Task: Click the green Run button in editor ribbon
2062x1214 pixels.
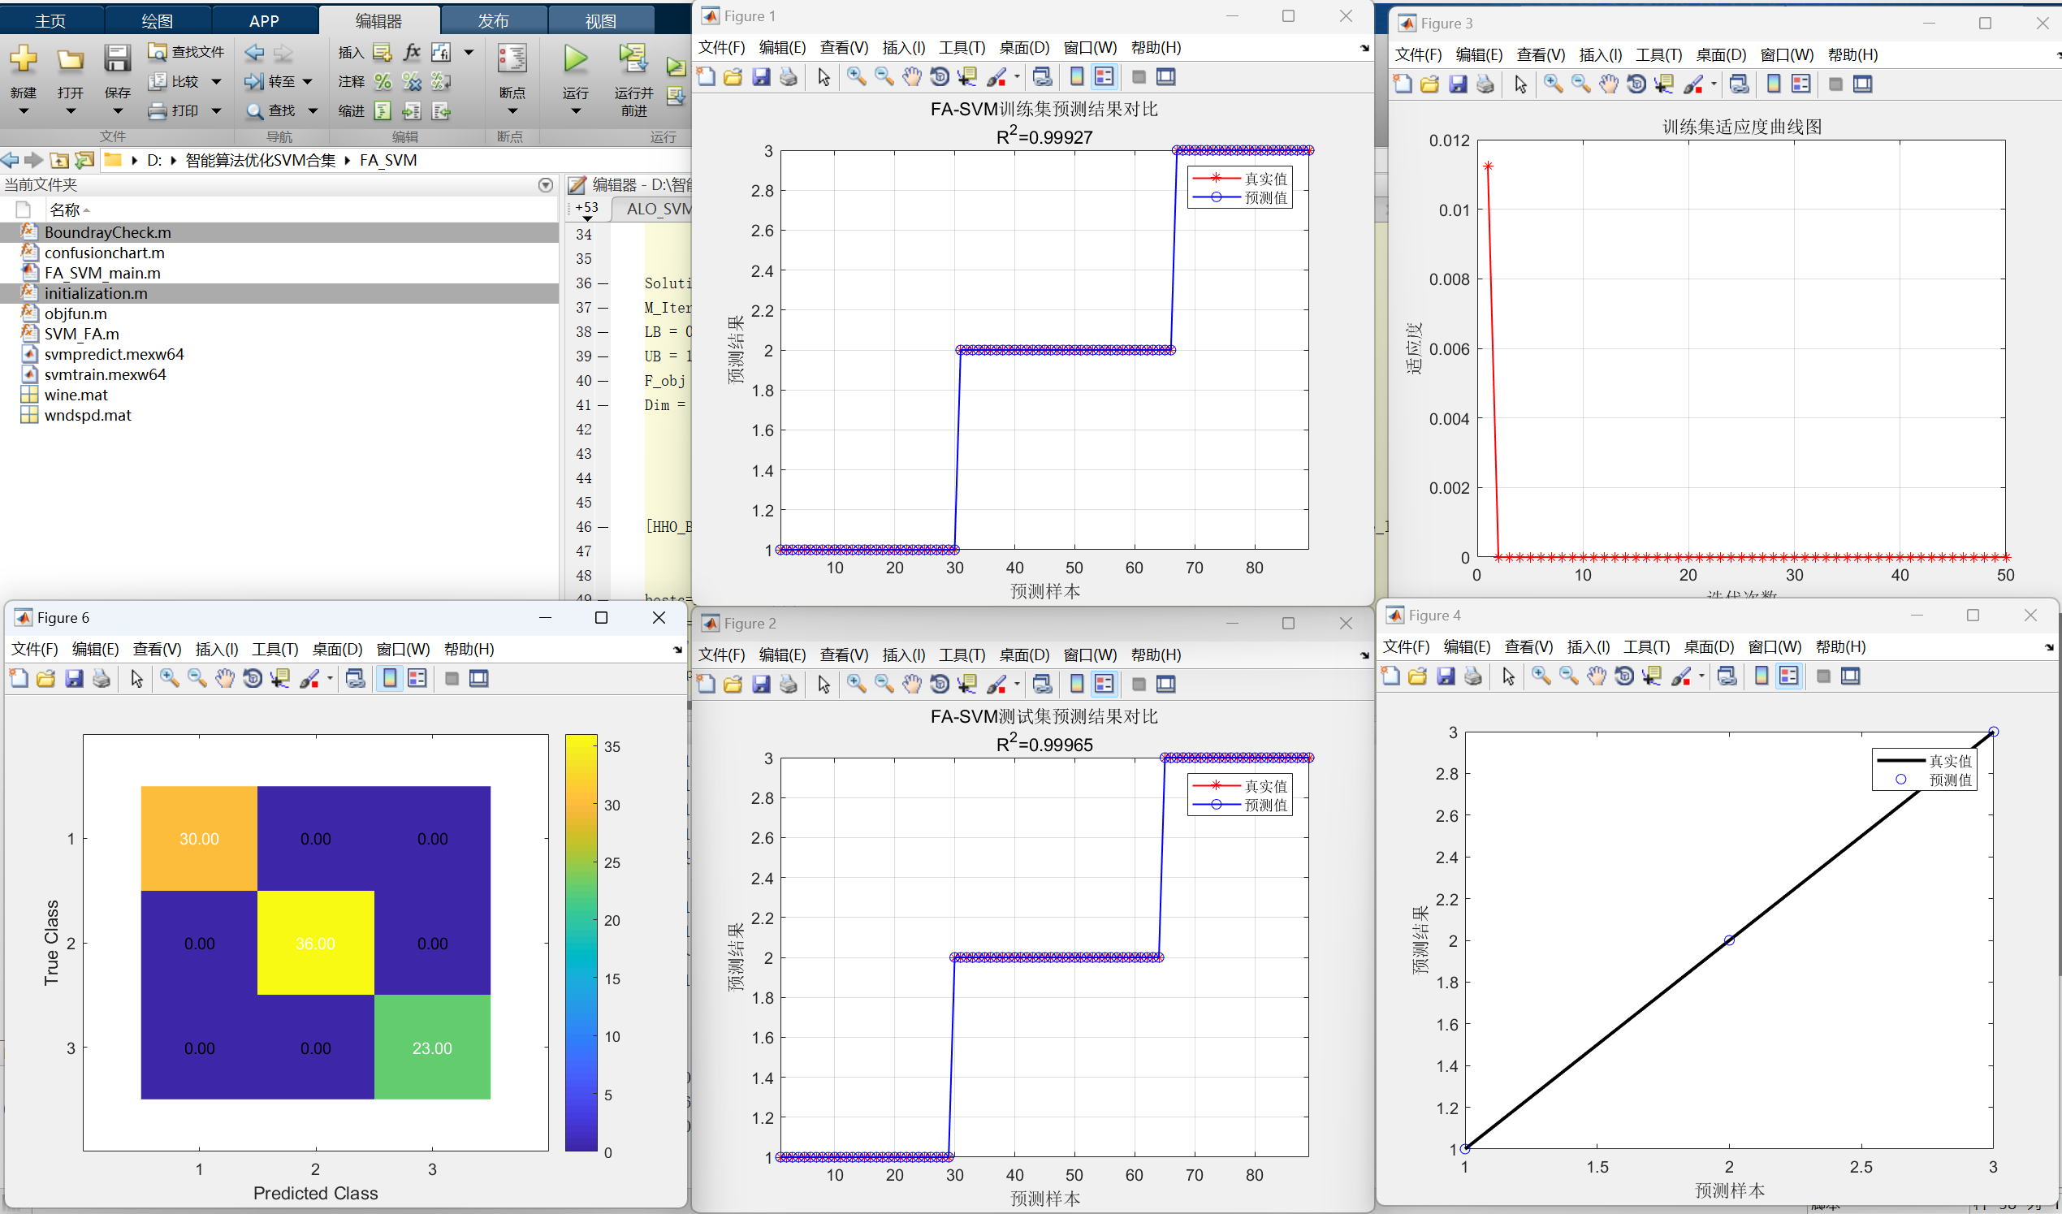Action: (x=575, y=60)
